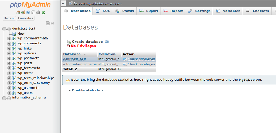This screenshot has height=133, width=276.
Task: Click the log out door icon
Action: point(23,12)
